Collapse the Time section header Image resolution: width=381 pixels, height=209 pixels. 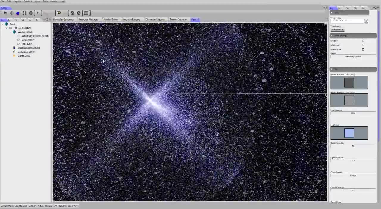coord(350,13)
